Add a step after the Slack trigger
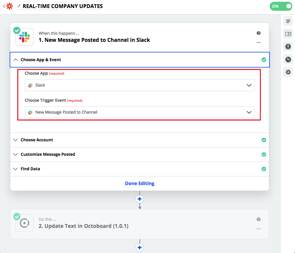 139,199
